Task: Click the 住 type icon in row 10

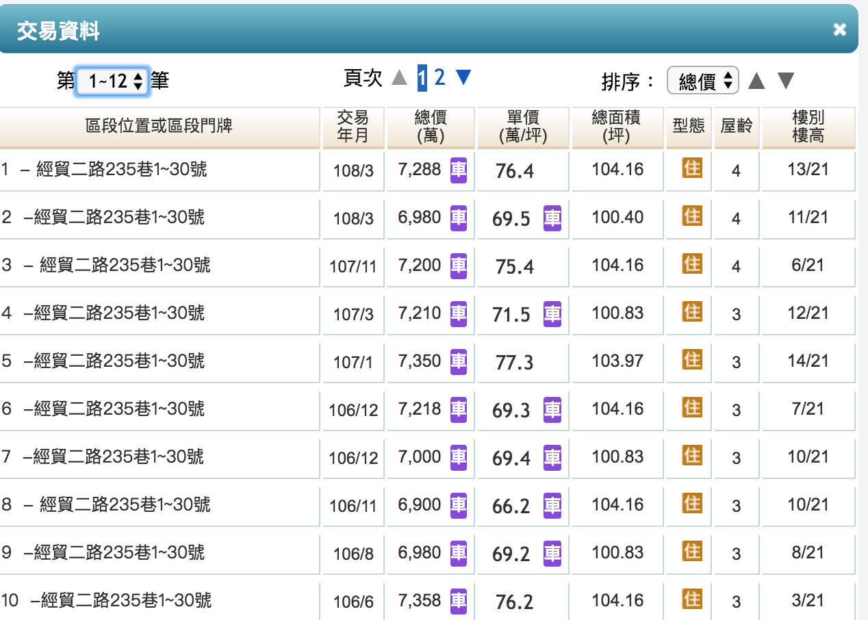Action: tap(692, 599)
